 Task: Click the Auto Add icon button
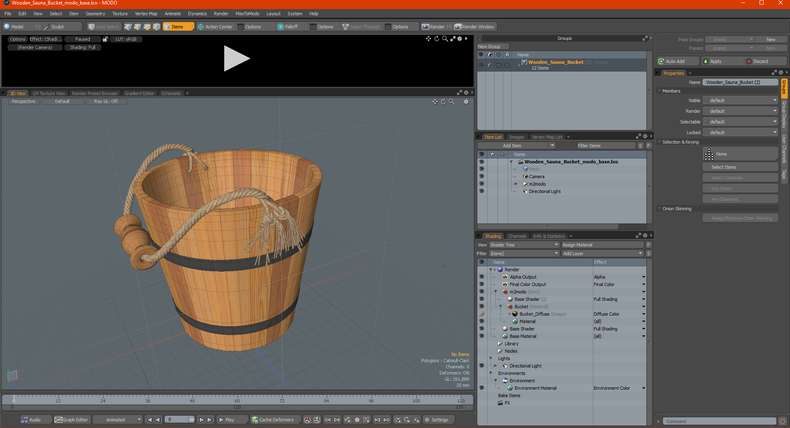[x=661, y=61]
